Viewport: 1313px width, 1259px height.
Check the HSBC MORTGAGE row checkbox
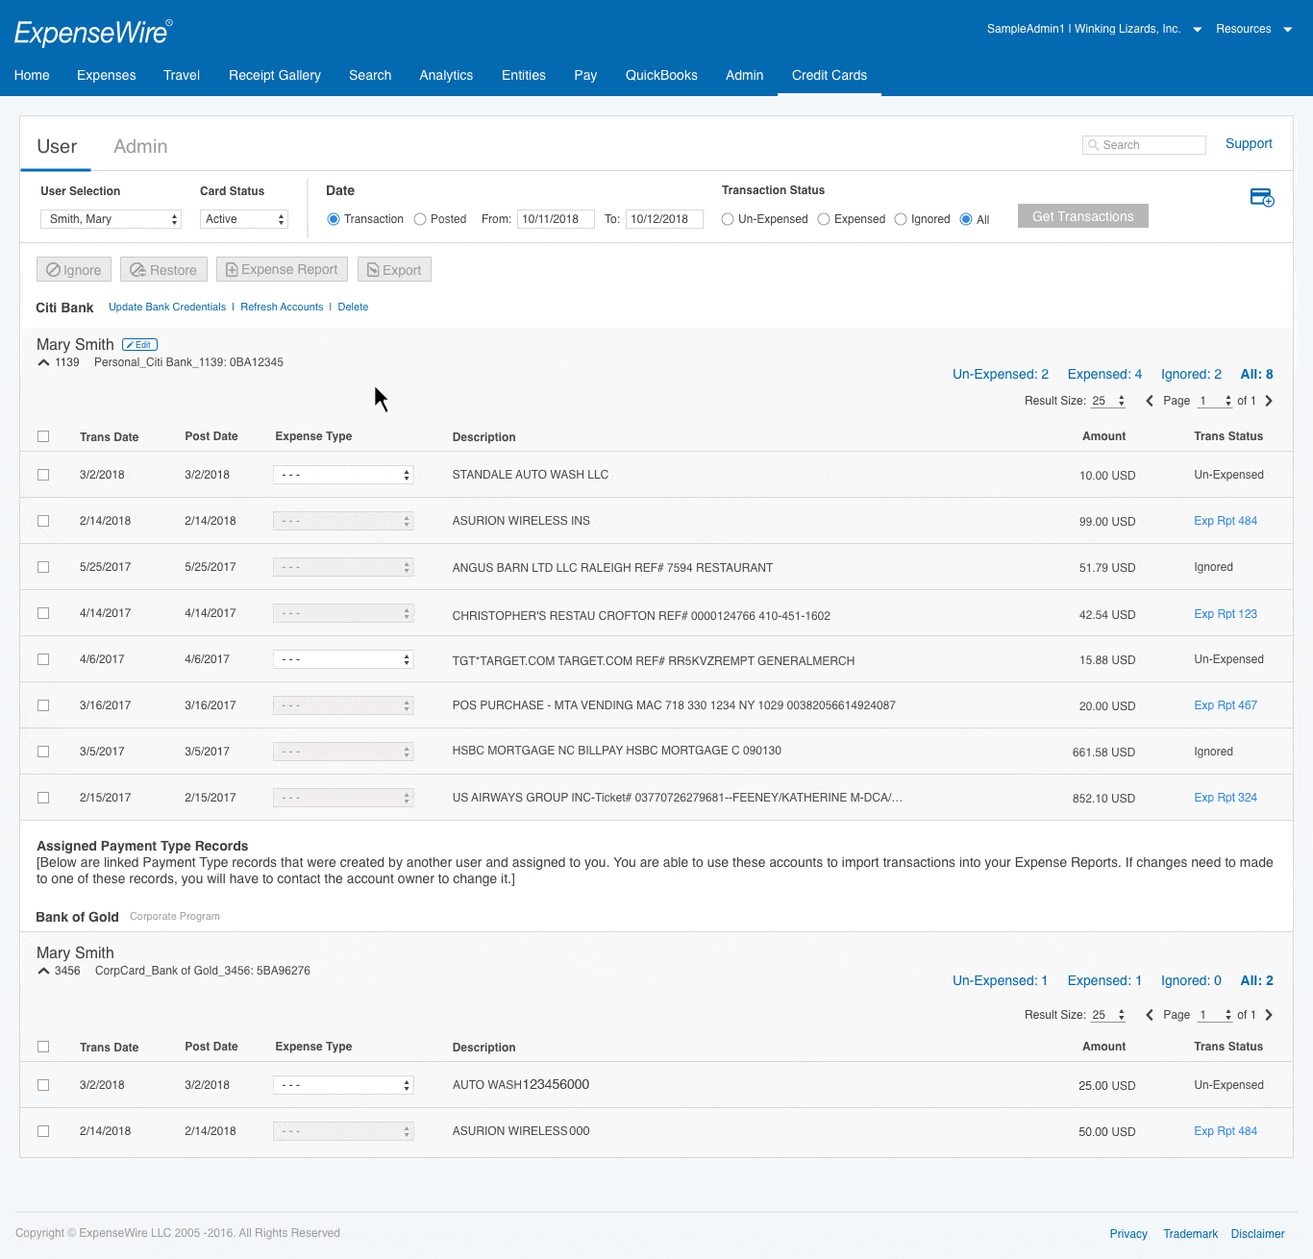pos(43,752)
